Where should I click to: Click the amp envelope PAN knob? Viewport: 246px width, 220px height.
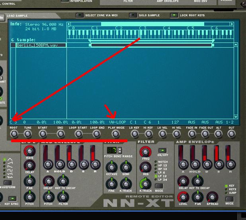[197, 197]
